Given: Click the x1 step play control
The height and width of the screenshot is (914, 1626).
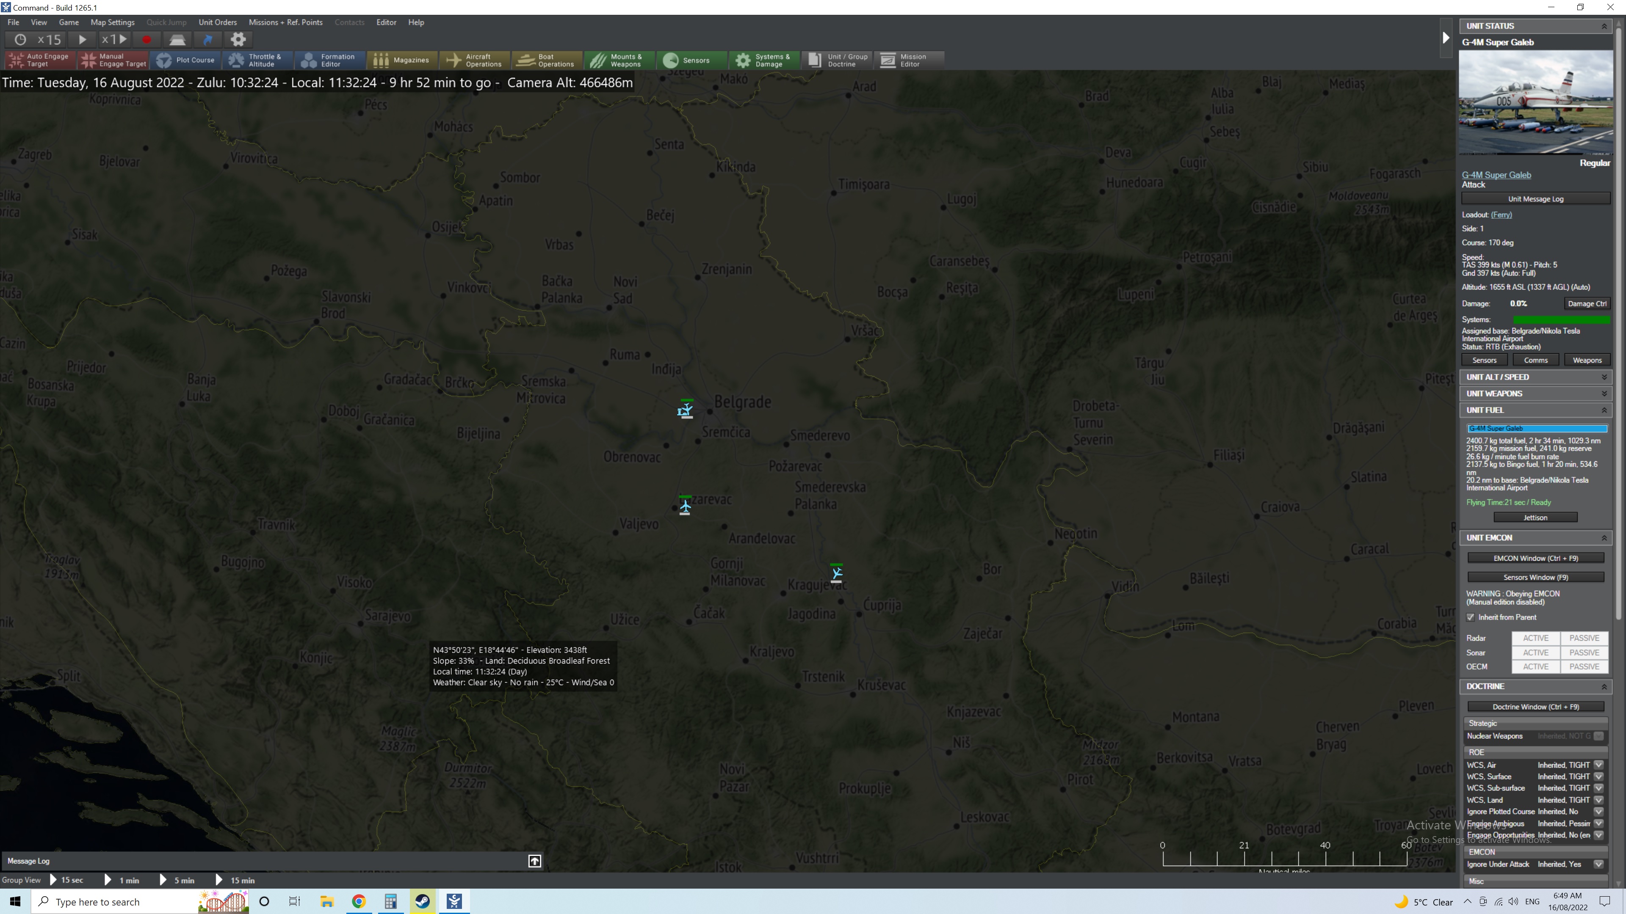Looking at the screenshot, I should coord(114,40).
